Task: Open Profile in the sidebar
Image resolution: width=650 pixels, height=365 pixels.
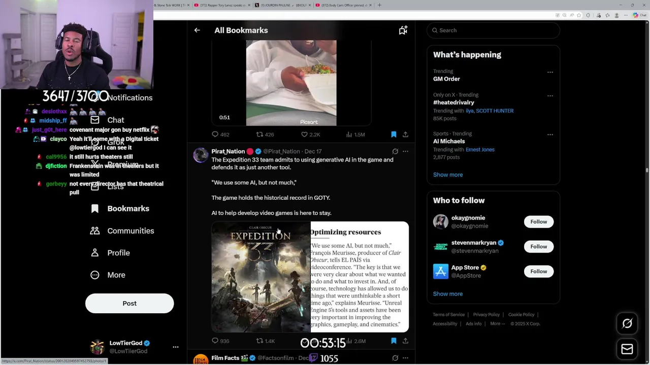Action: pos(110,253)
